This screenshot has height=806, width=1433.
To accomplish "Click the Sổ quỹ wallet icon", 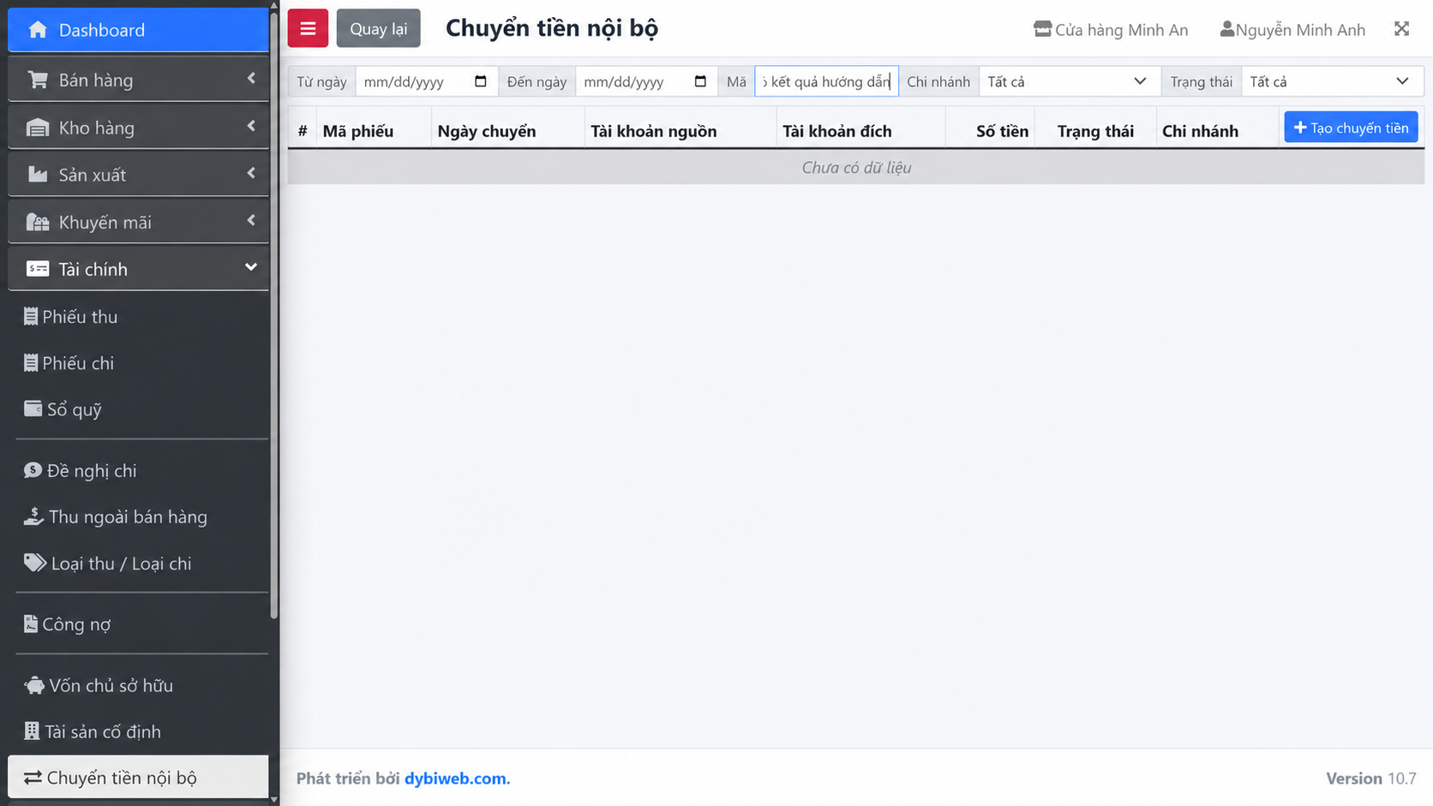I will click(x=33, y=409).
